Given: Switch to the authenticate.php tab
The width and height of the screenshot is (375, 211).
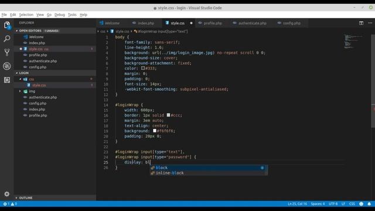Looking at the screenshot, I should coord(253,23).
